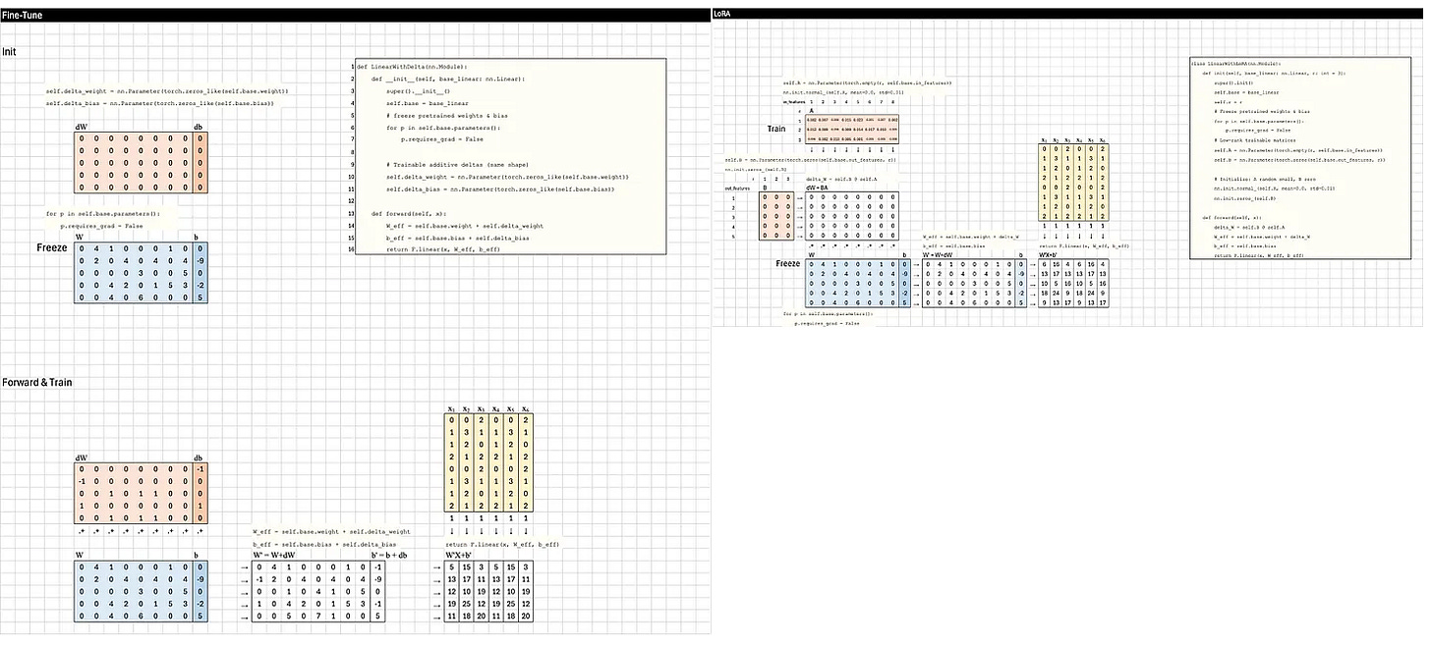The width and height of the screenshot is (1431, 646).
Task: Select "self.delta_weight = nn.Parameter" line above Init dW matrix
Action: (167, 90)
